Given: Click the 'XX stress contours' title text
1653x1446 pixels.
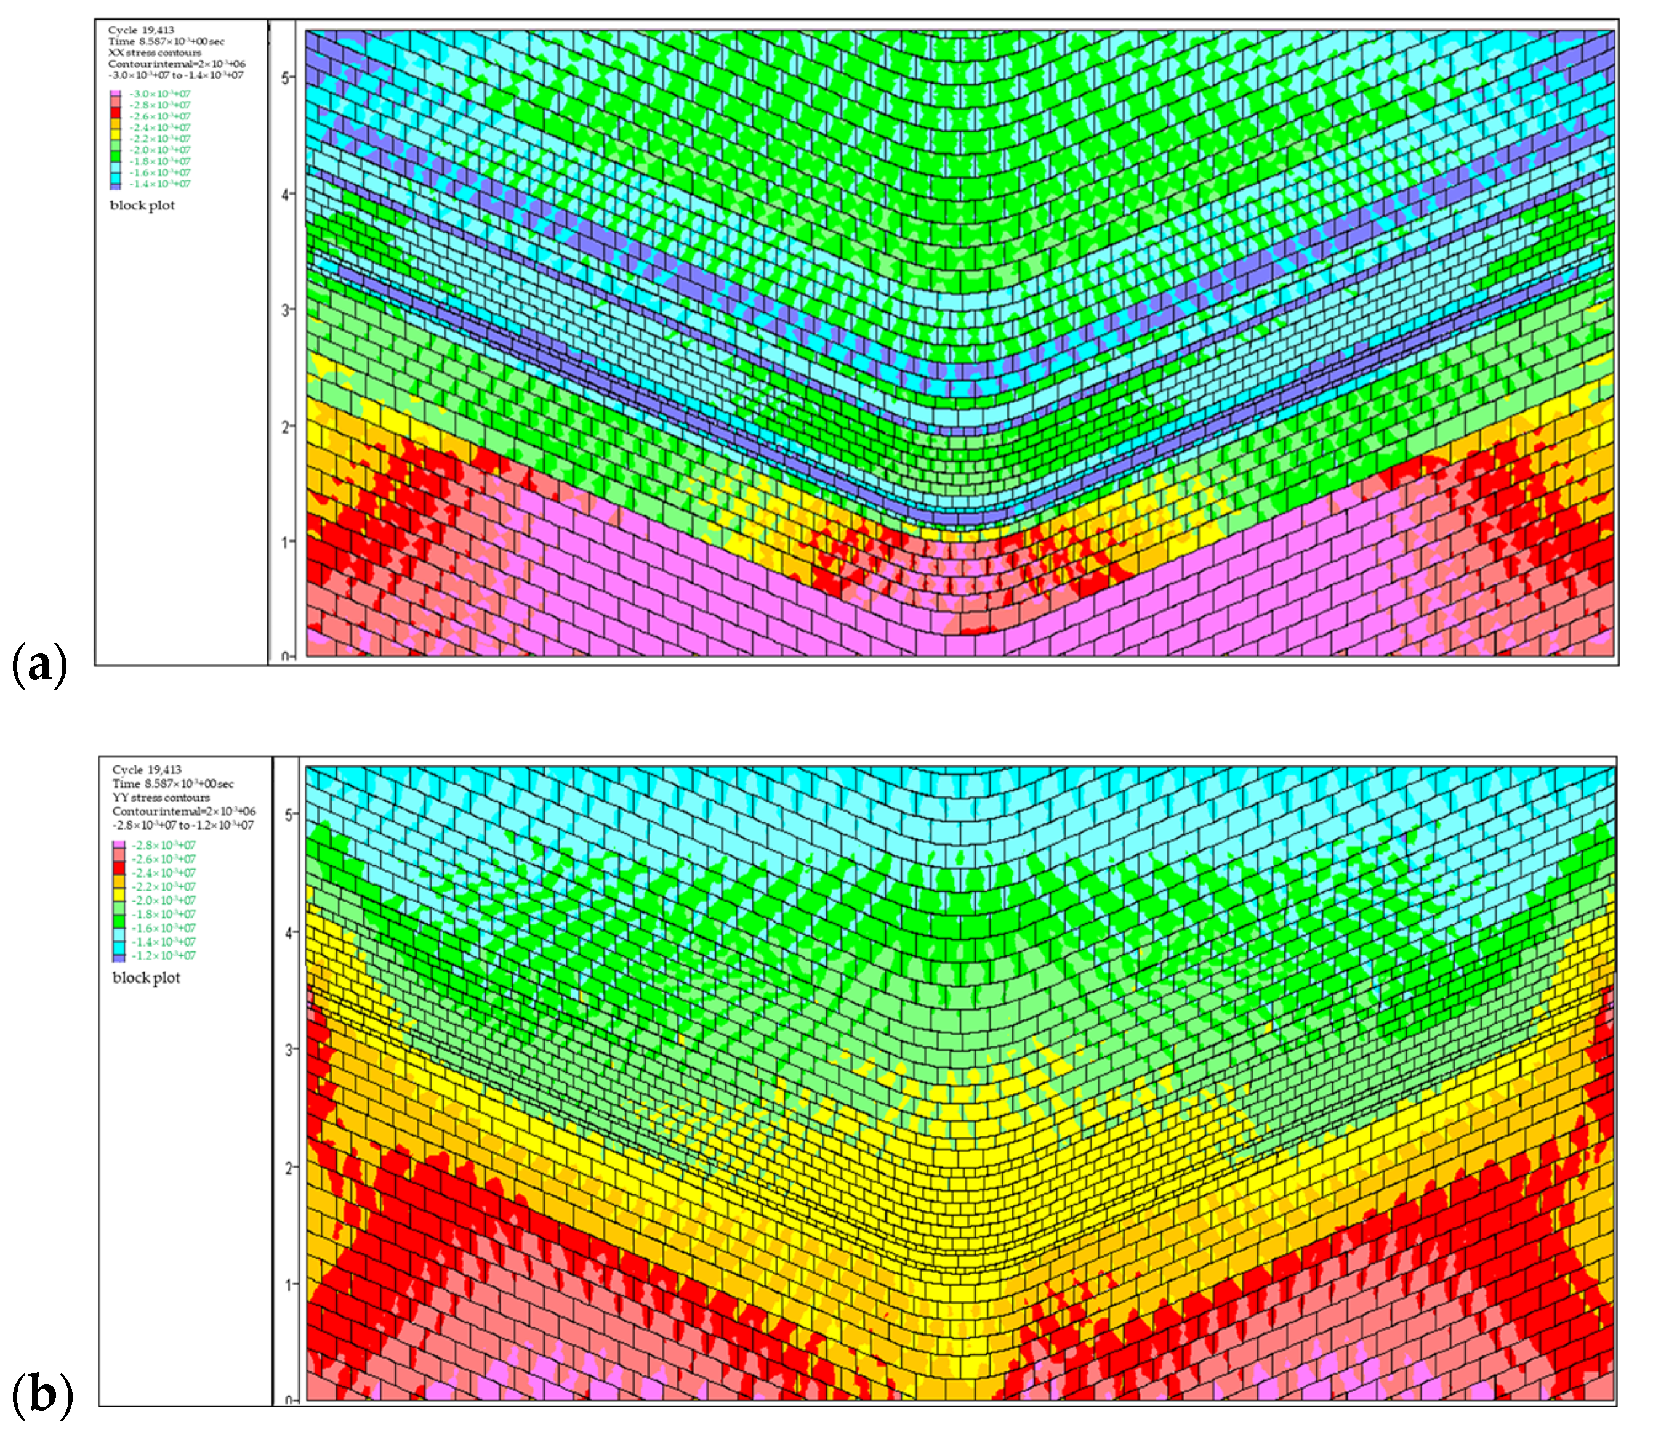Looking at the screenshot, I should 155,52.
